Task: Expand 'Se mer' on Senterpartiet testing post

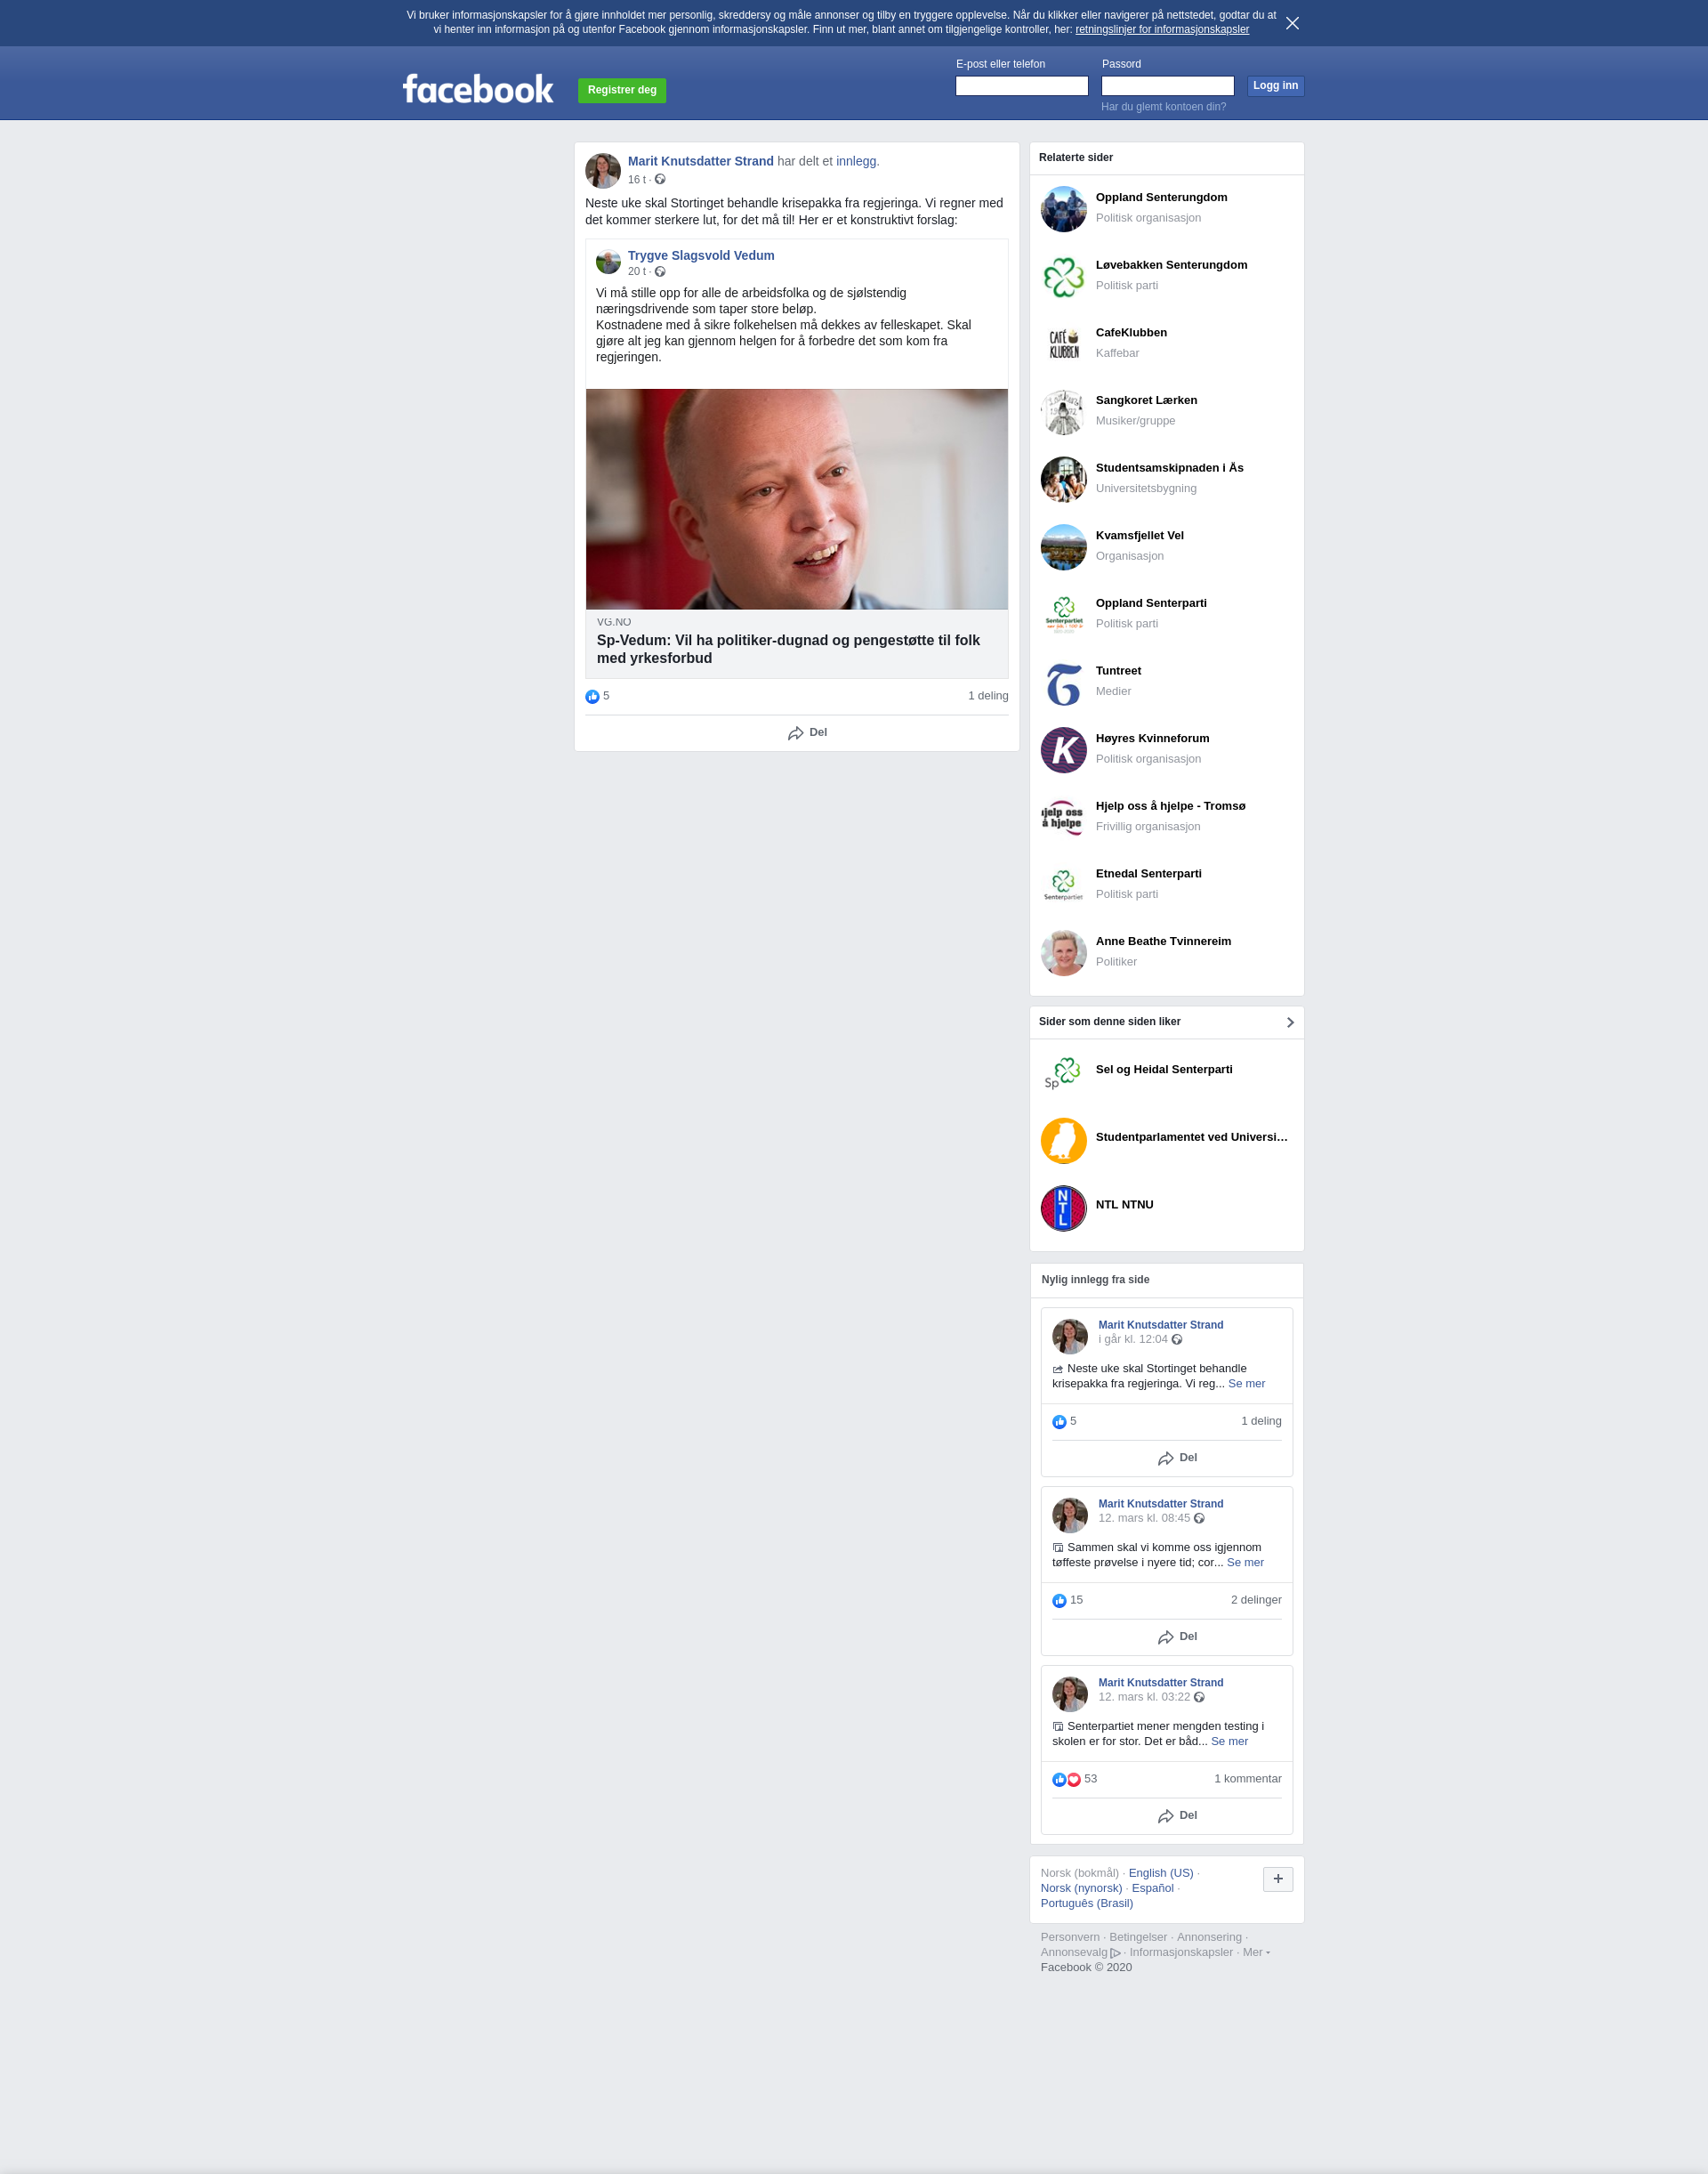Action: coord(1229,1742)
